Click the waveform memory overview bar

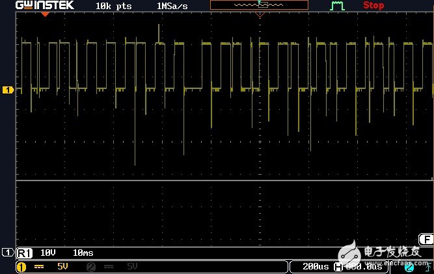258,5
